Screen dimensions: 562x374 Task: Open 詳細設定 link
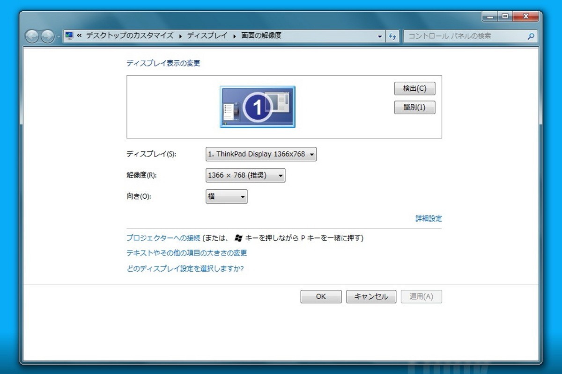tap(429, 218)
